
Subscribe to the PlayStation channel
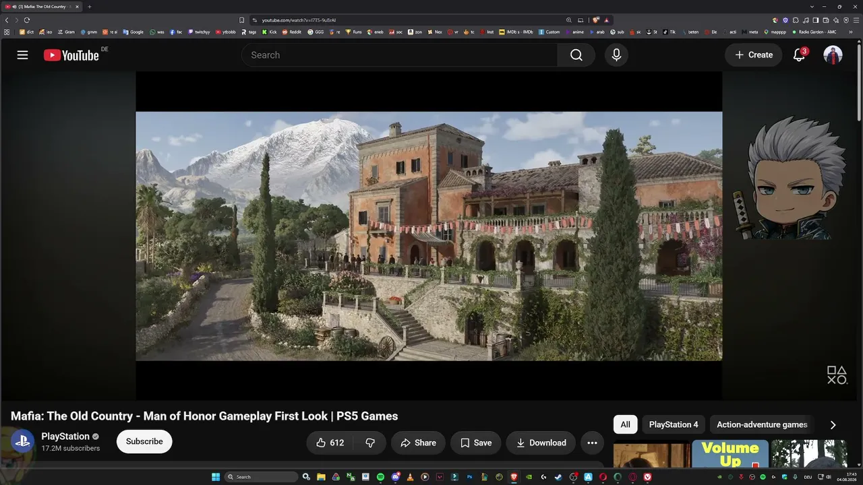(144, 442)
